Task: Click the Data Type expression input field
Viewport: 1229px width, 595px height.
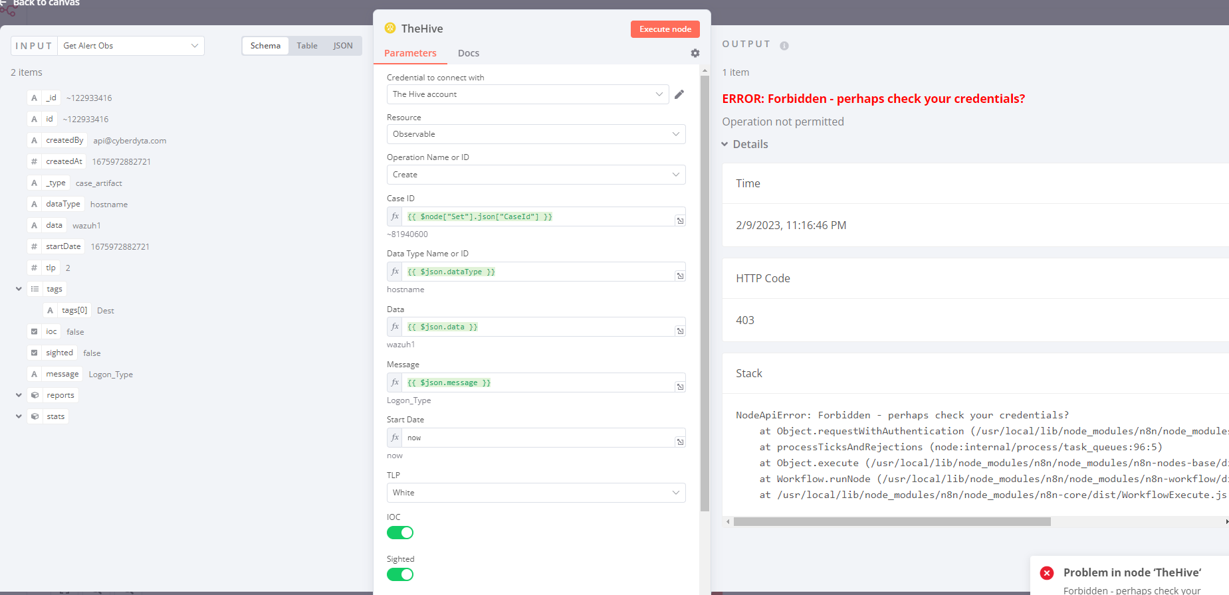Action: click(x=538, y=272)
